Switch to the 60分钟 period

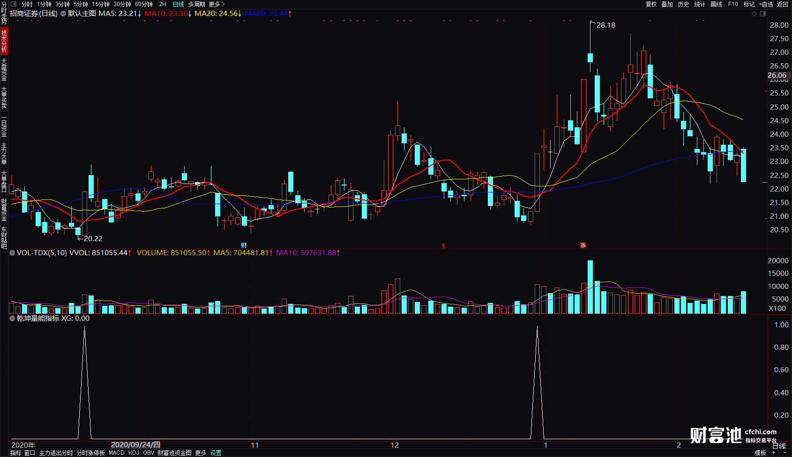click(x=143, y=4)
